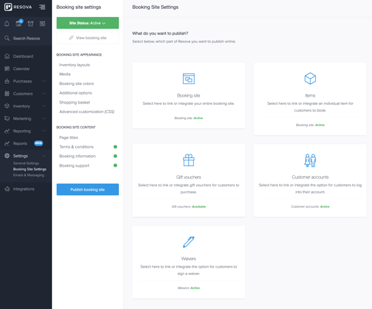Click View booking site button
The height and width of the screenshot is (309, 372).
click(87, 37)
